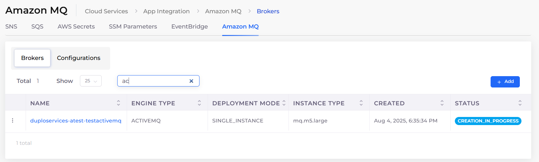Clear the search field text
539x162 pixels.
[x=191, y=81]
